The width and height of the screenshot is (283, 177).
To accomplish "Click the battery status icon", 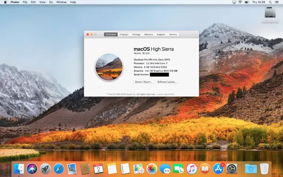I will 247,2.
